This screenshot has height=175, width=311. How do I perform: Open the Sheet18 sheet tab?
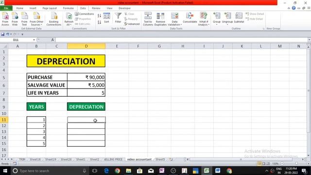[35, 159]
